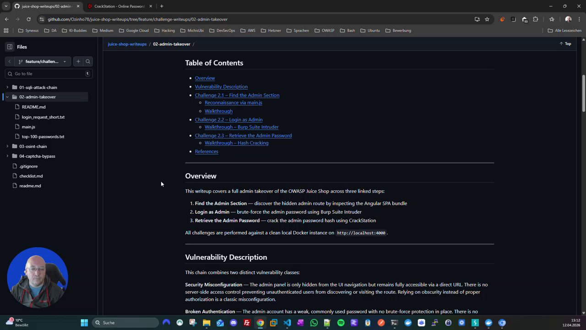Expand the 03-osint-chain folder

[x=7, y=146]
